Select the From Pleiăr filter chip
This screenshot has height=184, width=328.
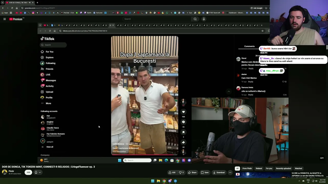click(x=247, y=168)
